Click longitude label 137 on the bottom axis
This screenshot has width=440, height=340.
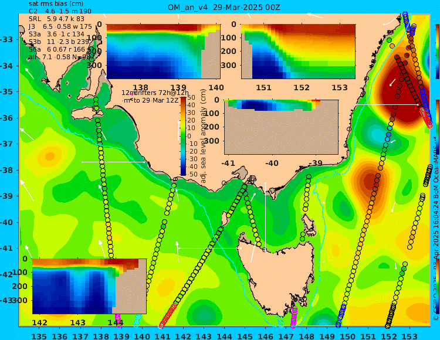[x=80, y=336]
